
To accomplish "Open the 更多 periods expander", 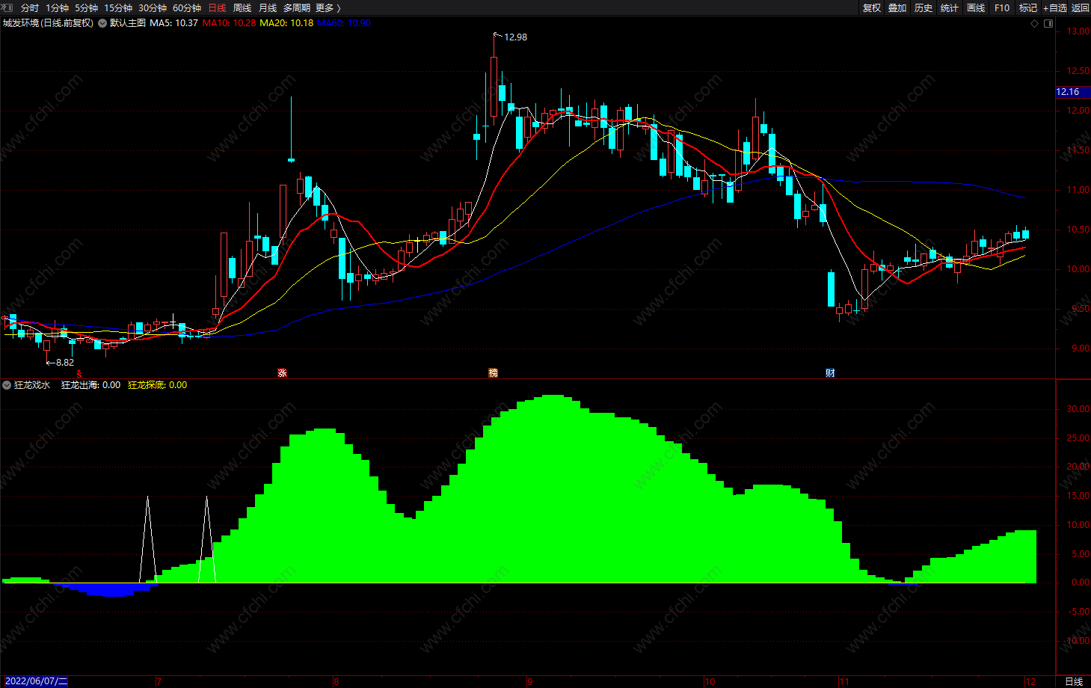I will (x=328, y=7).
